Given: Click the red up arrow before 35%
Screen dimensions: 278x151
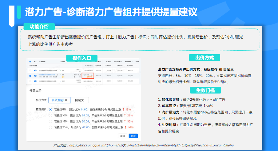Looking at the screenshot, I should [125, 122].
